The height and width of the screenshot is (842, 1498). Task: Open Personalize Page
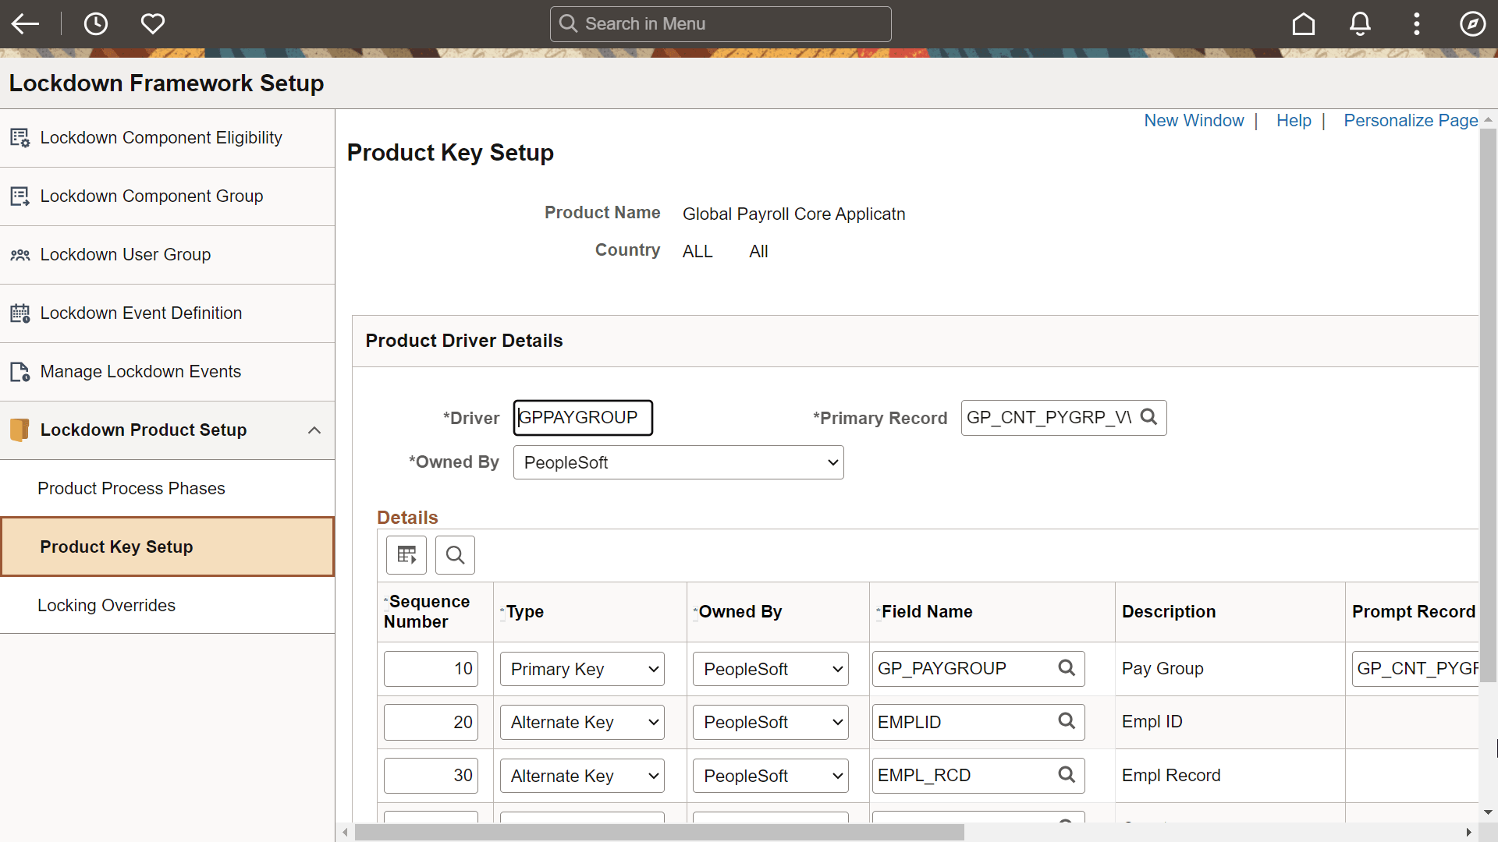click(x=1411, y=120)
